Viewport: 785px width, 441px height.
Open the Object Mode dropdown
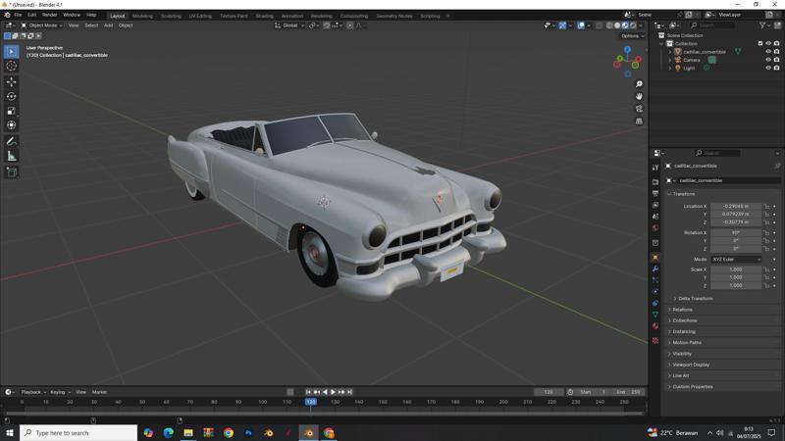pos(44,25)
